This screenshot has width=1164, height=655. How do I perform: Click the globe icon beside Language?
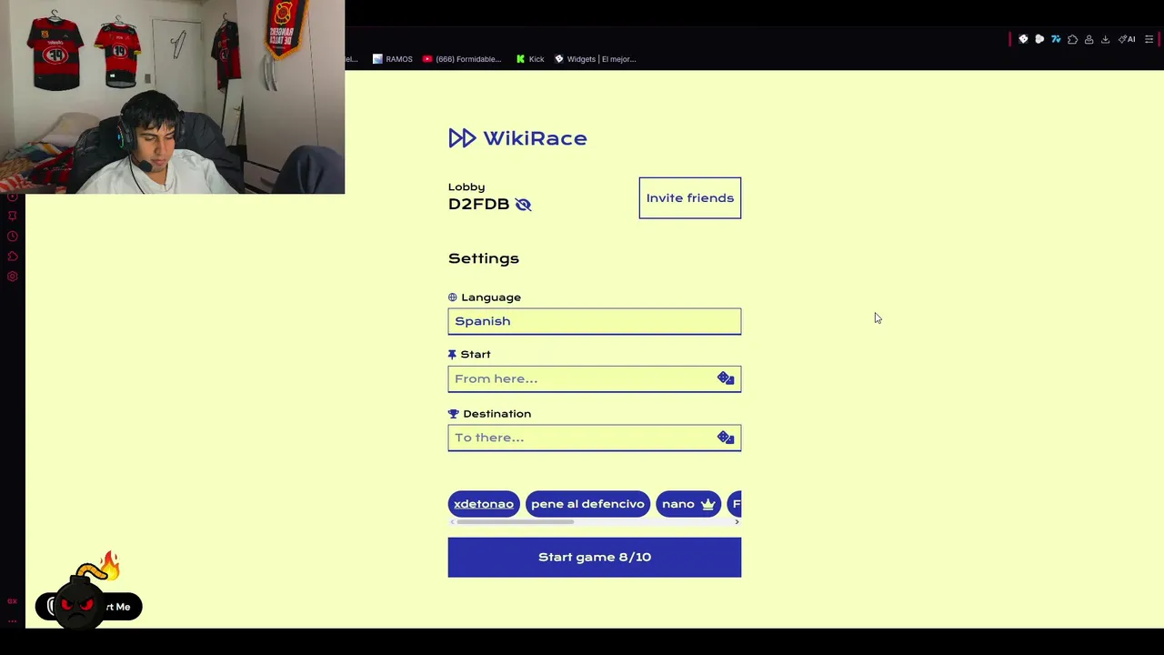pos(452,297)
